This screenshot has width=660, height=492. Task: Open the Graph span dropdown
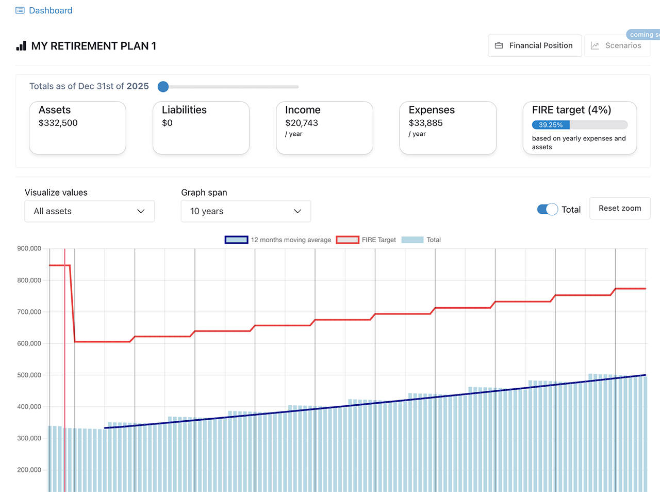click(x=245, y=211)
